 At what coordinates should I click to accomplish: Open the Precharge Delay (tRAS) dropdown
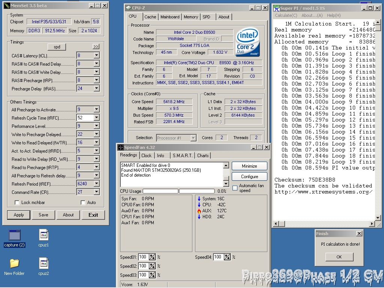point(97,88)
